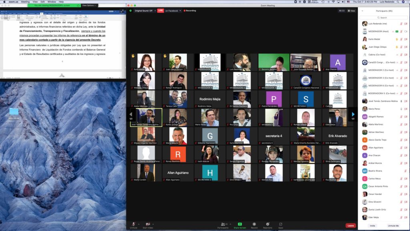Click 'You are viewing MODERADOR's screen' banner

[x=54, y=5]
